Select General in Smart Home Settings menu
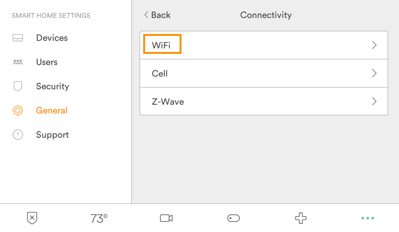Screen dimensions: 399x232 point(52,110)
